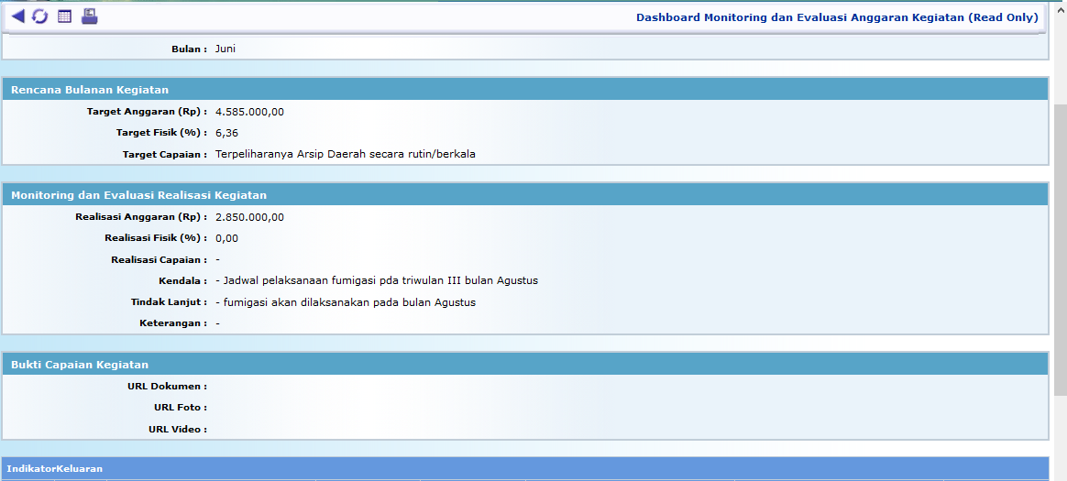
Task: Click the scroll up arrow of the scrollbar
Action: [x=1060, y=7]
